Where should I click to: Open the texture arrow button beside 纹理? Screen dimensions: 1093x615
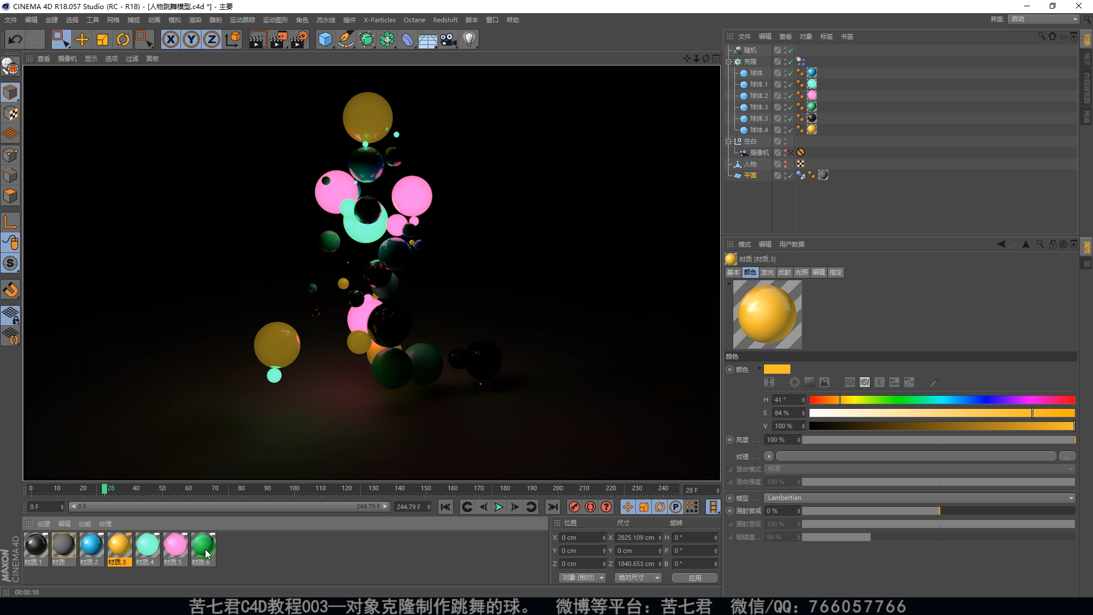[x=769, y=456]
